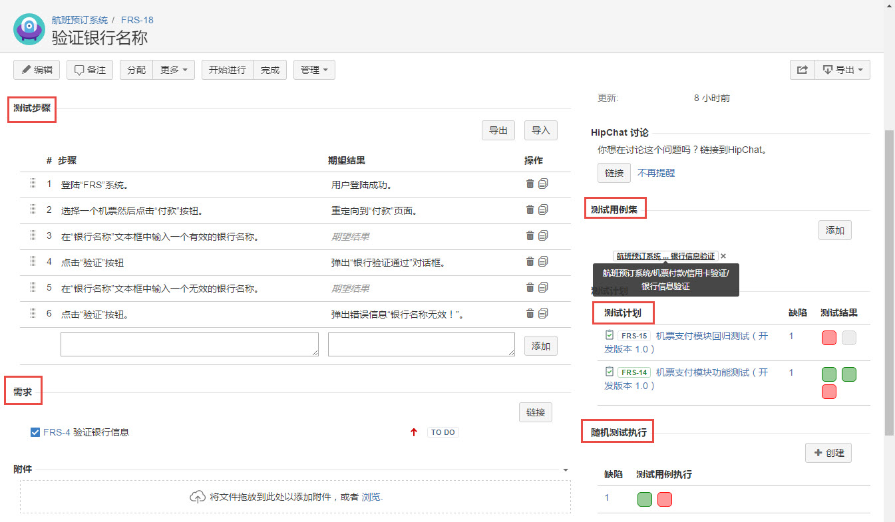
Task: Open the 导出 dropdown at top right
Action: click(x=842, y=70)
